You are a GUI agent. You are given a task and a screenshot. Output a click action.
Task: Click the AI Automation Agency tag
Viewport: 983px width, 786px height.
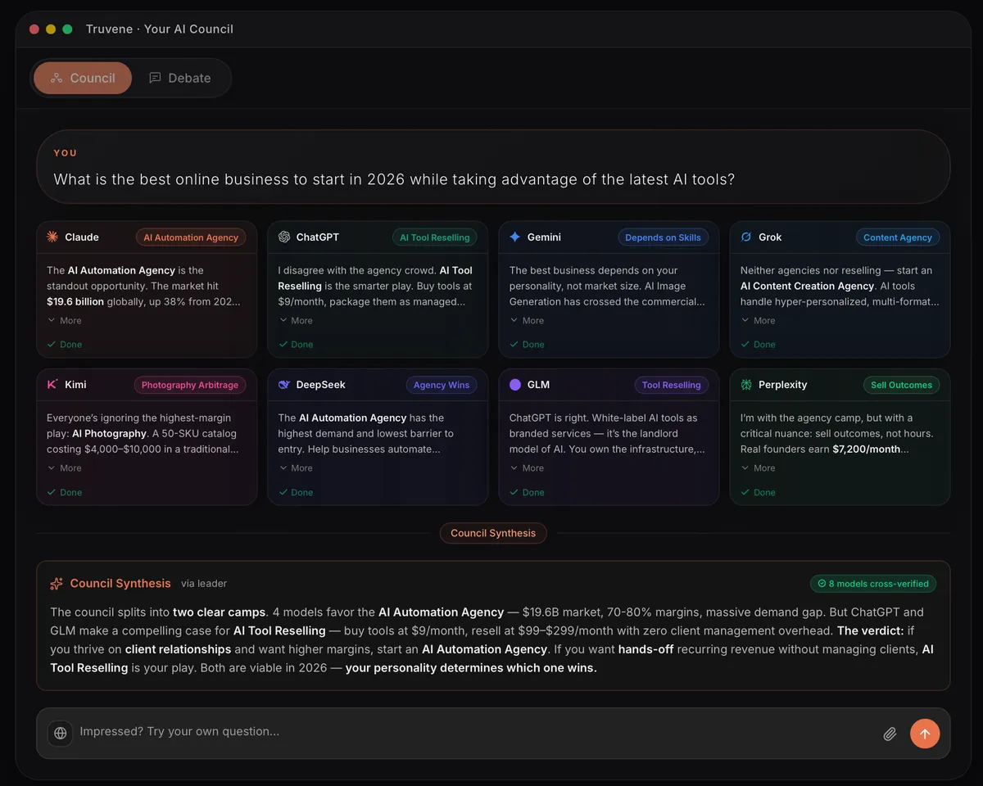(x=191, y=237)
